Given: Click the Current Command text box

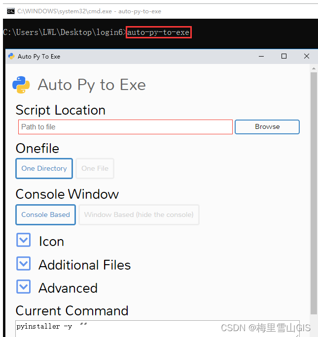Looking at the screenshot, I should click(x=157, y=329).
